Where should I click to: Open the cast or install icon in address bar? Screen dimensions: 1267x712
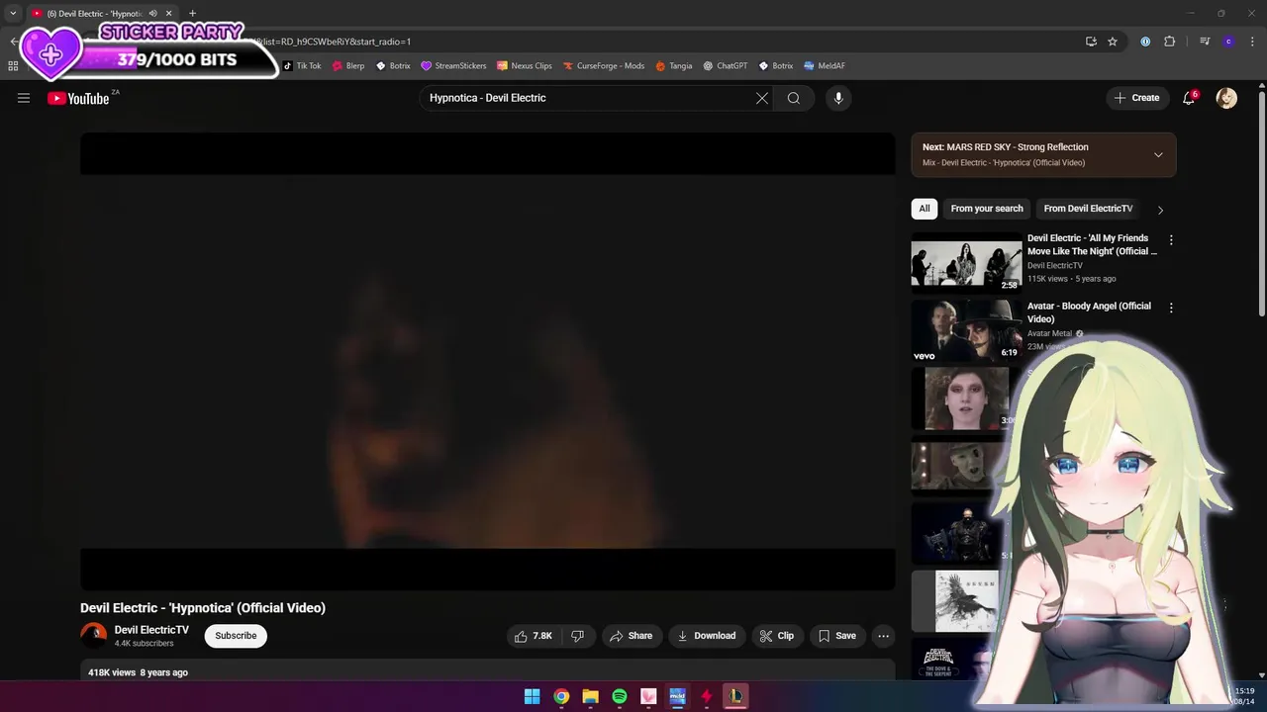coord(1091,42)
